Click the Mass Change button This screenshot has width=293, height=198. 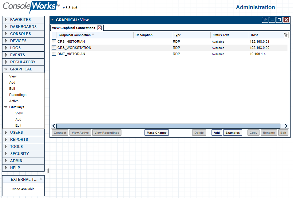pos(156,133)
